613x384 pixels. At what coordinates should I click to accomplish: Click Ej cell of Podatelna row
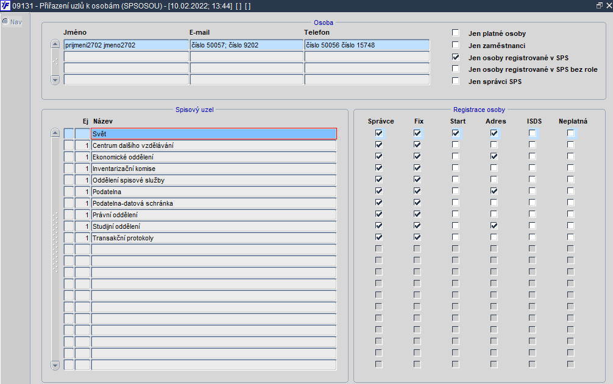82,192
